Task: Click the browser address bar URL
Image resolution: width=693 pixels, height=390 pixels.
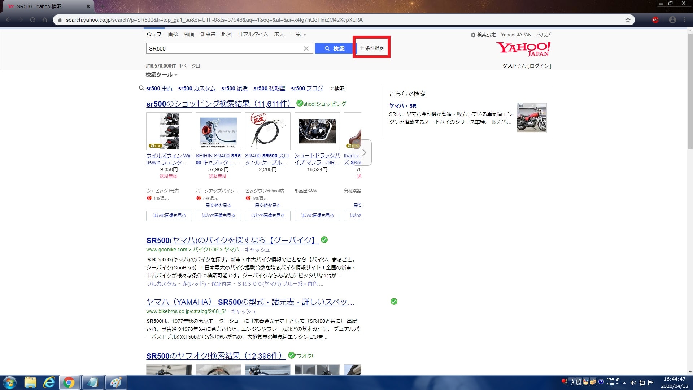Action: tap(214, 20)
